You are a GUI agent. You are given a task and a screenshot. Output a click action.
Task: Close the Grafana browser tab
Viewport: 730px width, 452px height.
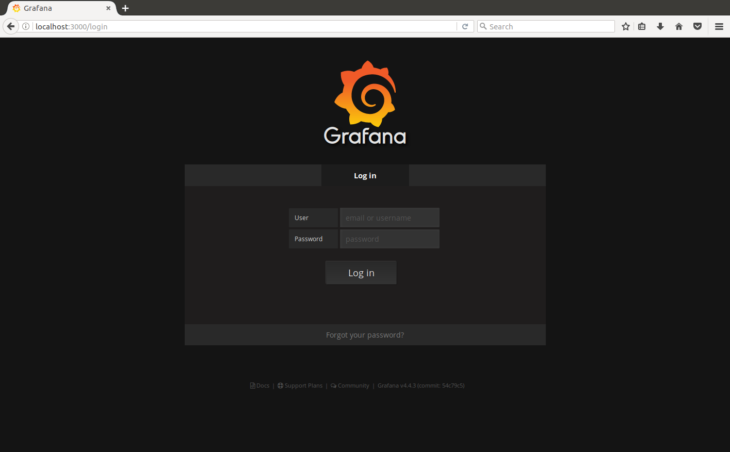pos(108,8)
